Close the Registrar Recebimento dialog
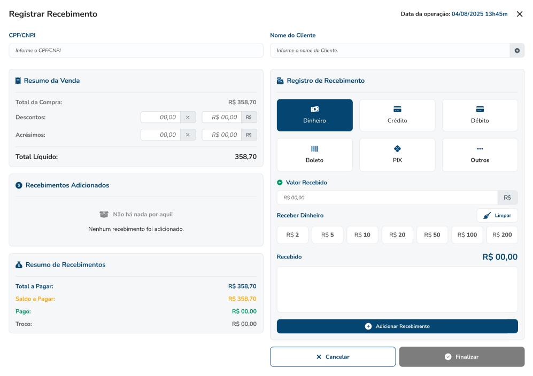Viewport: 533px width, 376px height. coord(520,14)
